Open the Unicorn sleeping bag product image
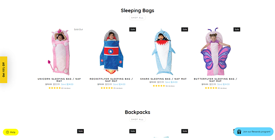 coord(59,52)
